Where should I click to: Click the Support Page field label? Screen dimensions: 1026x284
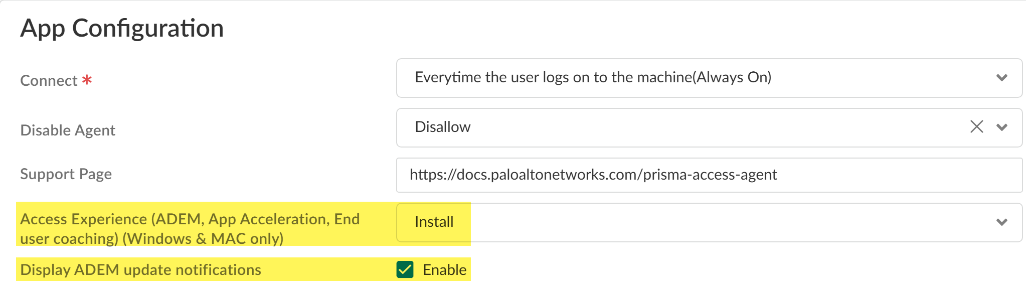[x=66, y=174]
